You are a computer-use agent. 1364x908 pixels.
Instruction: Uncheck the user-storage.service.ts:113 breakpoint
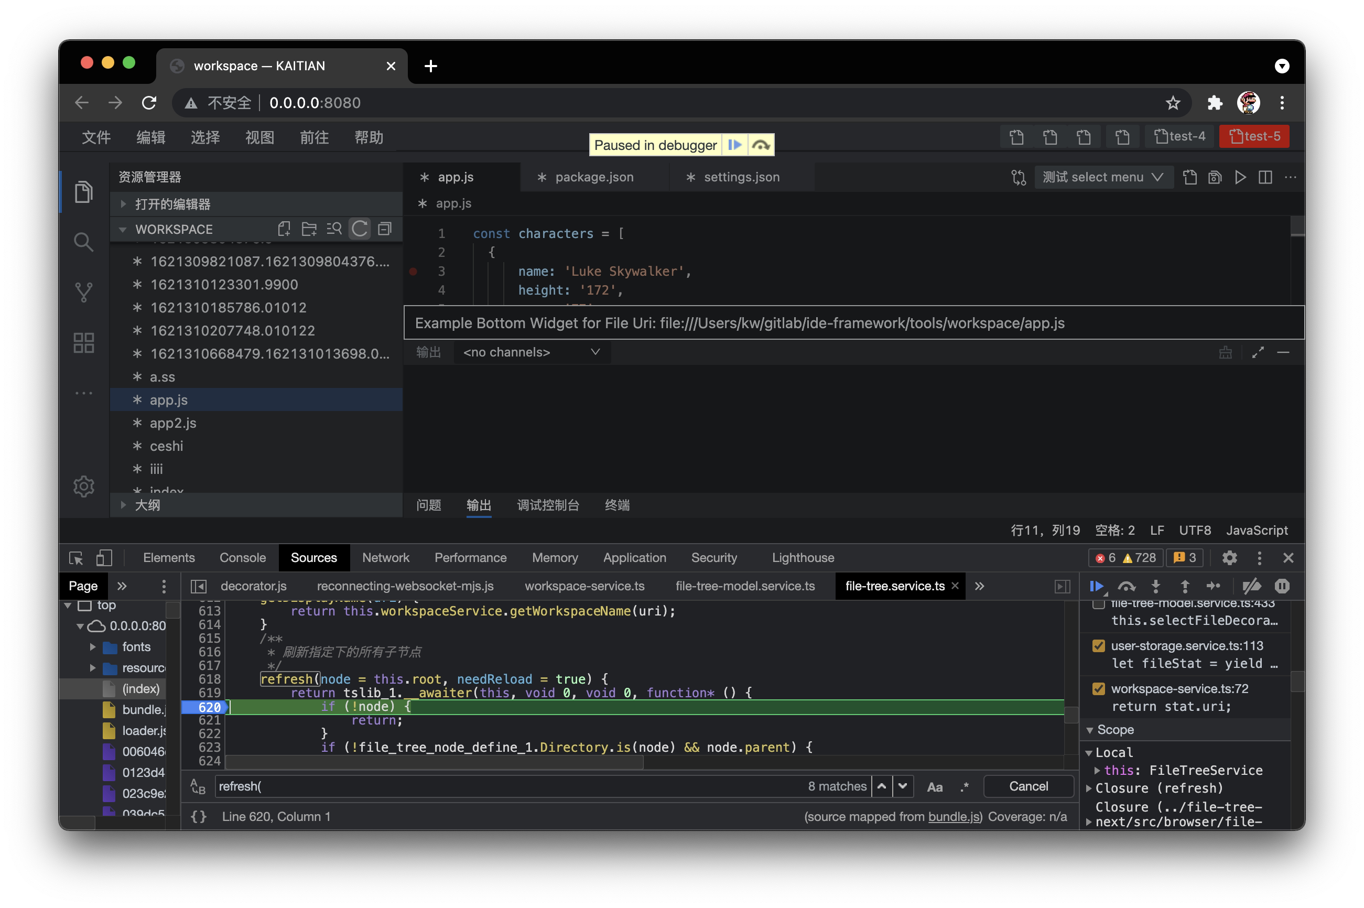coord(1098,646)
